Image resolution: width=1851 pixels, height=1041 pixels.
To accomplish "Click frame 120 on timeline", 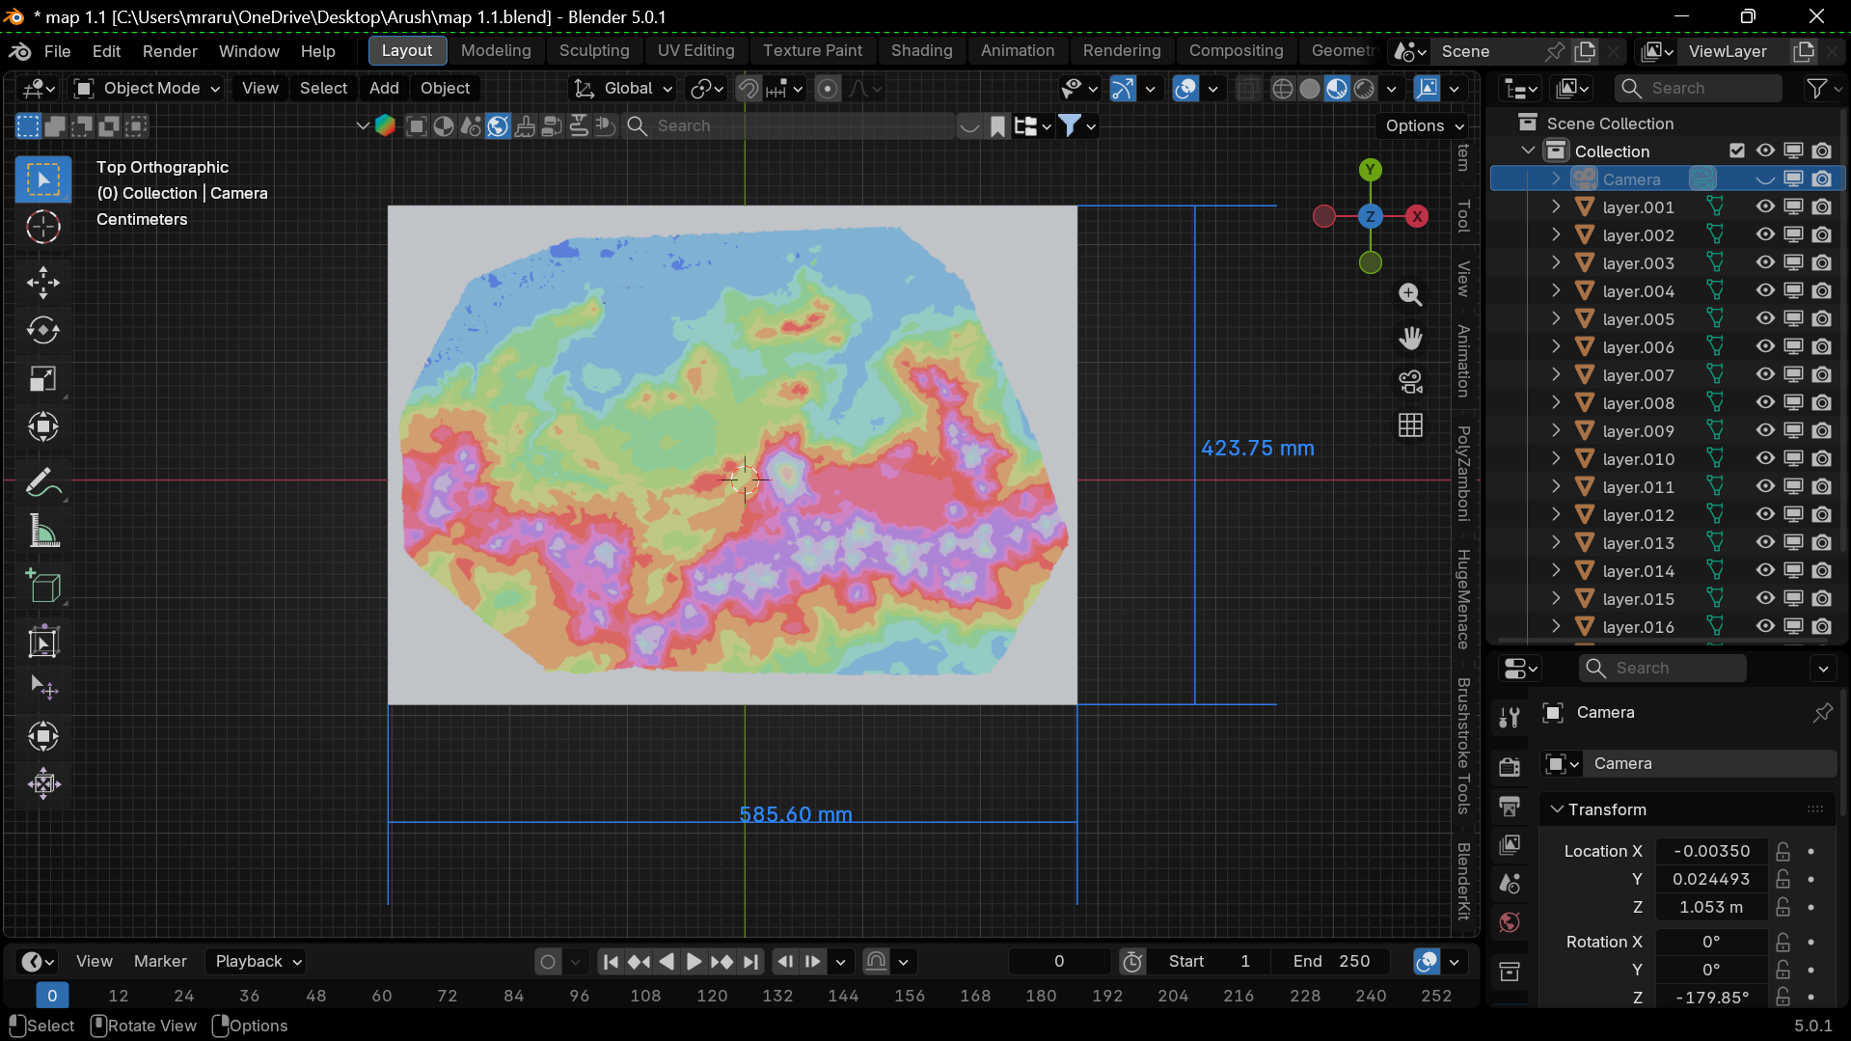I will [712, 997].
